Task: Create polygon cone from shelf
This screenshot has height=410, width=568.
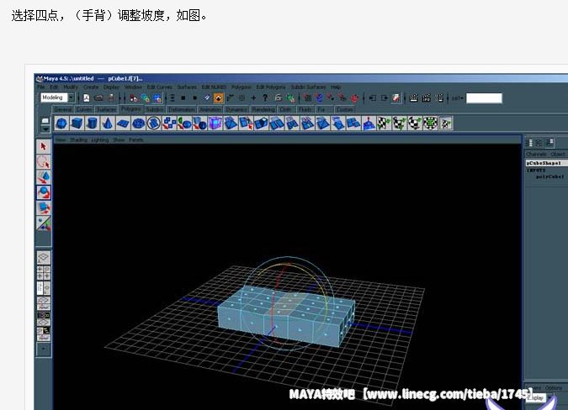Action: (x=108, y=124)
